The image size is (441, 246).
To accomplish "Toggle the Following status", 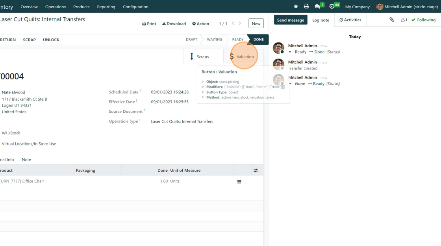I will (x=423, y=20).
